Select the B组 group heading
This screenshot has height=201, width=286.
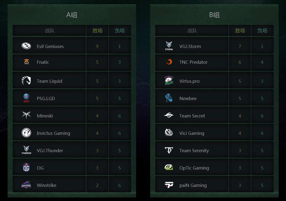click(214, 15)
